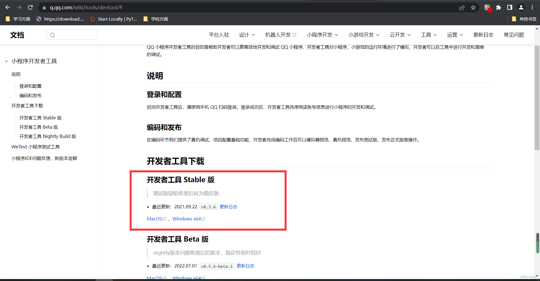Open the https://download... bookmark

point(60,19)
